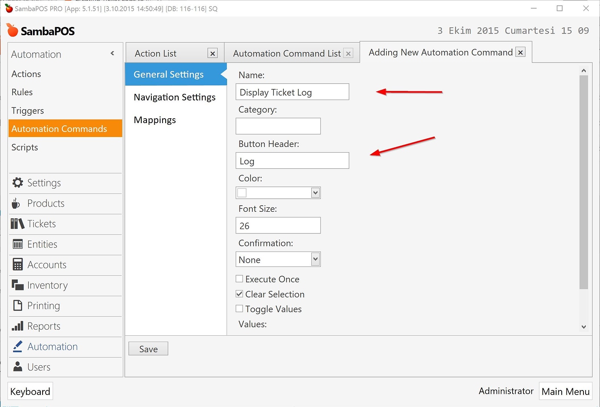Open the Settings section via gear icon
Image resolution: width=600 pixels, height=407 pixels.
tap(18, 183)
